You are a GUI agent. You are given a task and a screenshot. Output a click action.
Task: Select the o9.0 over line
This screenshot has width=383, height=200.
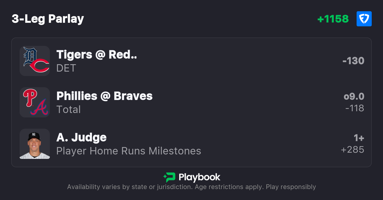click(354, 96)
